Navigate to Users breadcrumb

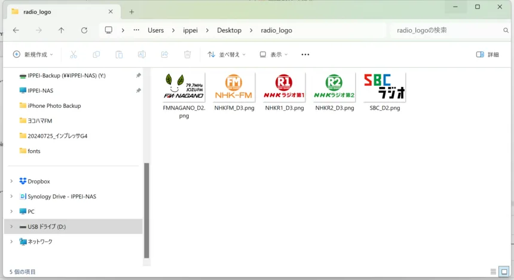[x=156, y=30]
